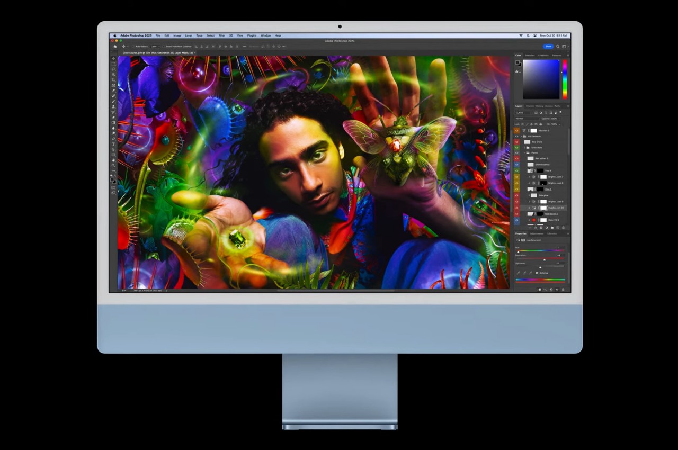Enable the Colorize checkbox
This screenshot has height=450, width=678.
tap(537, 273)
